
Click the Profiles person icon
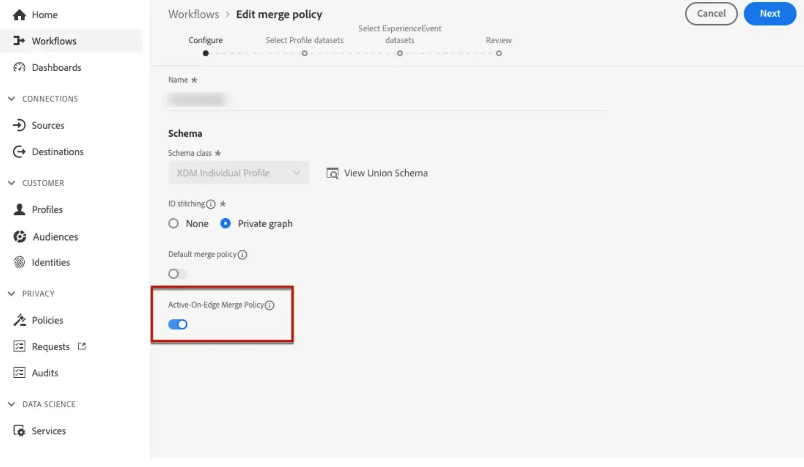(x=19, y=209)
